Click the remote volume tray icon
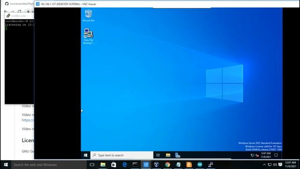Image resolution: width=300 pixels, height=169 pixels. pos(257,155)
